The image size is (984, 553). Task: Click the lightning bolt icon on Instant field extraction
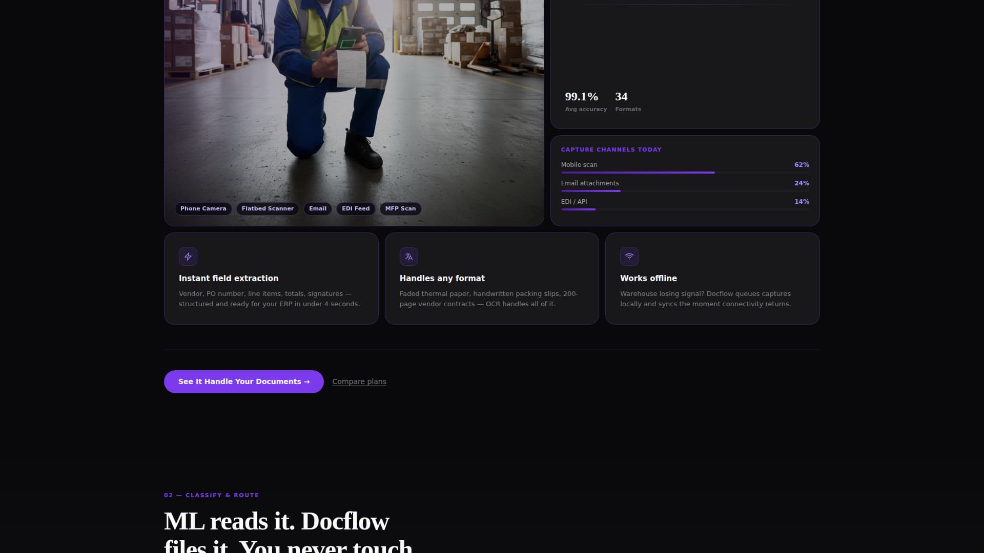(188, 257)
